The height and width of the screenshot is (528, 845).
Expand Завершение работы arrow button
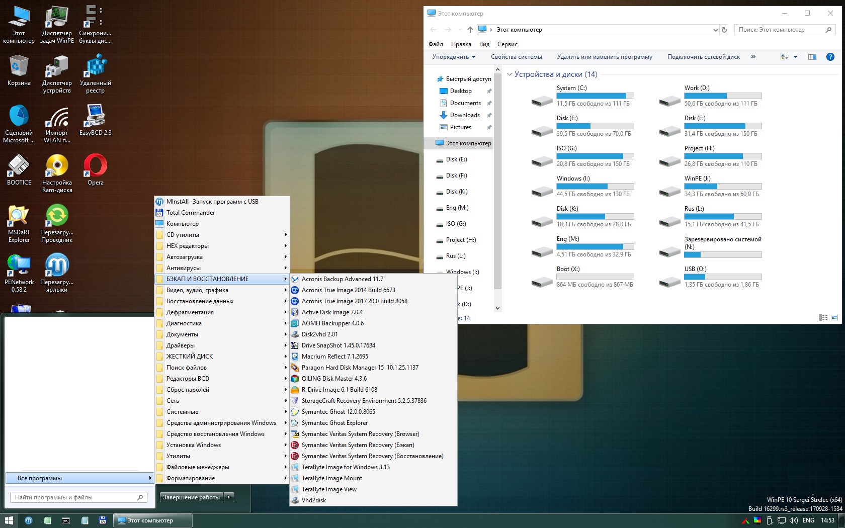click(229, 497)
